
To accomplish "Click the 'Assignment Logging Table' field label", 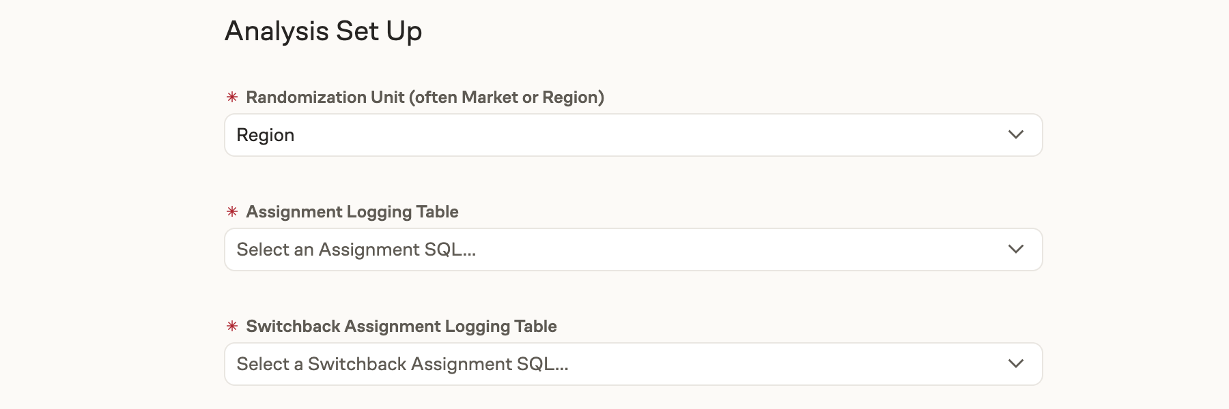I will click(352, 212).
